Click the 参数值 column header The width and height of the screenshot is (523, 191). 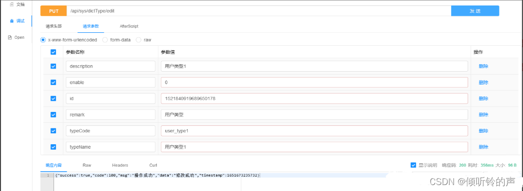tap(167, 52)
